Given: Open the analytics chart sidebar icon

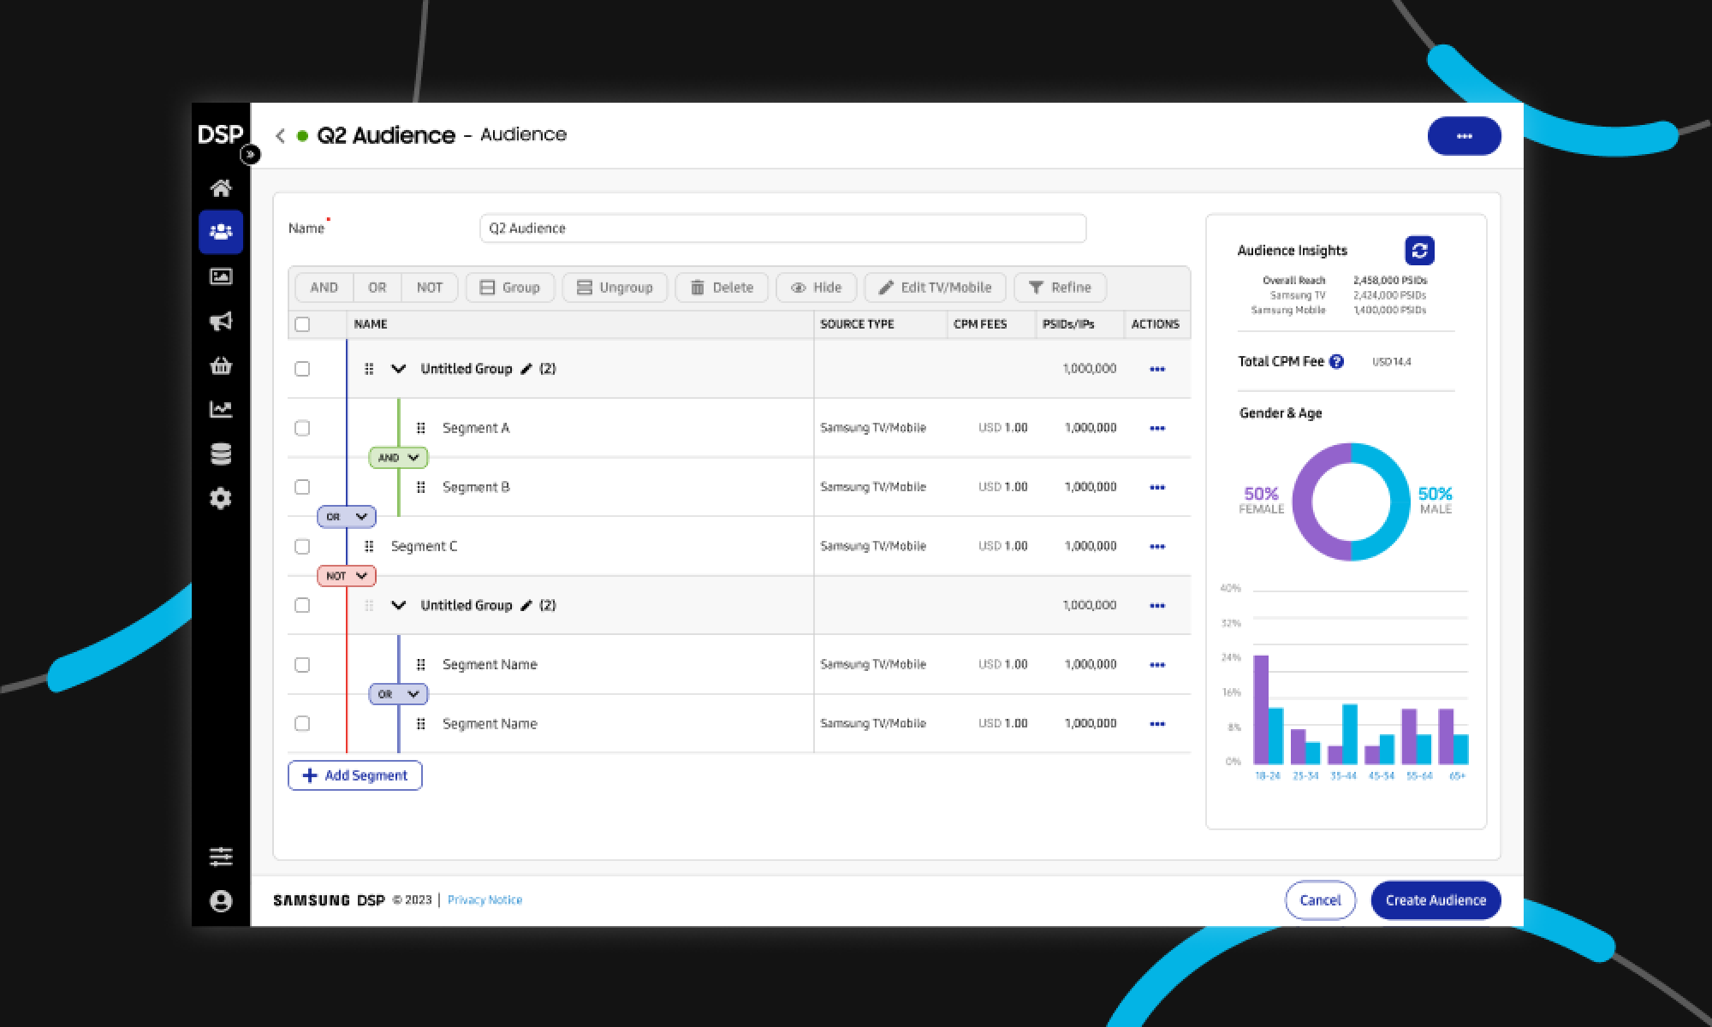Looking at the screenshot, I should click(x=221, y=410).
